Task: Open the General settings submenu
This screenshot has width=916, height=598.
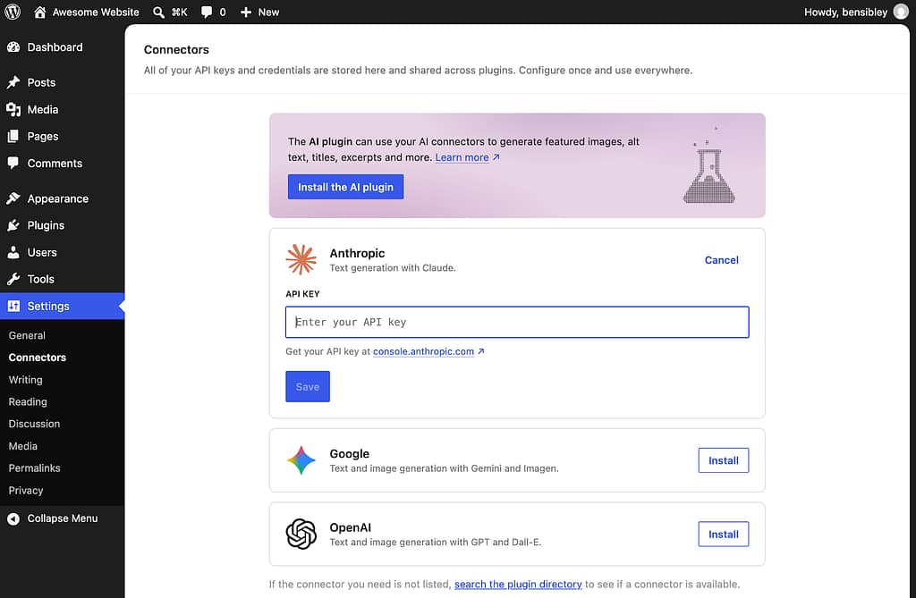Action: coord(27,335)
